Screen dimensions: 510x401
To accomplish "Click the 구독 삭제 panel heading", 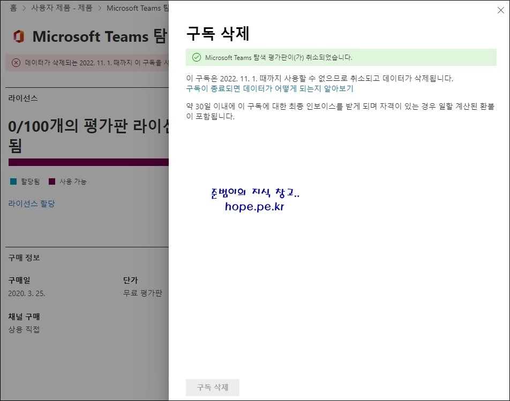I will [x=217, y=34].
